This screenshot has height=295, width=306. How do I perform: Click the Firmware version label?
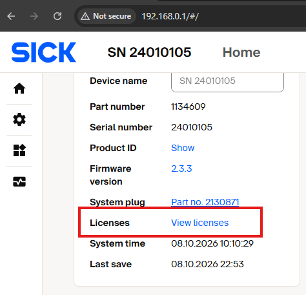[x=110, y=175]
